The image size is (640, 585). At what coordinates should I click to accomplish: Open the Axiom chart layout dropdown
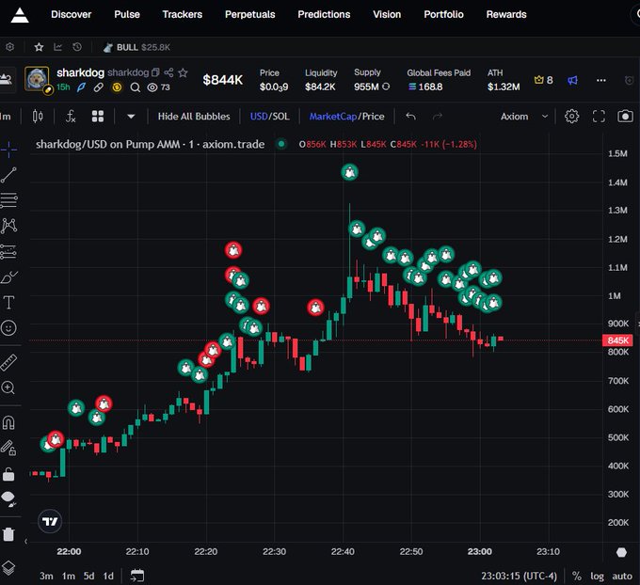tap(524, 117)
